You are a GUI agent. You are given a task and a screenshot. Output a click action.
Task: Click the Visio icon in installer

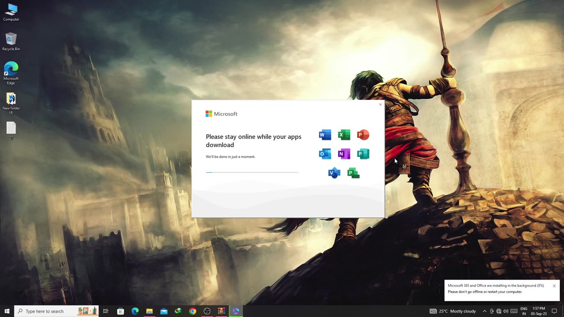click(334, 173)
